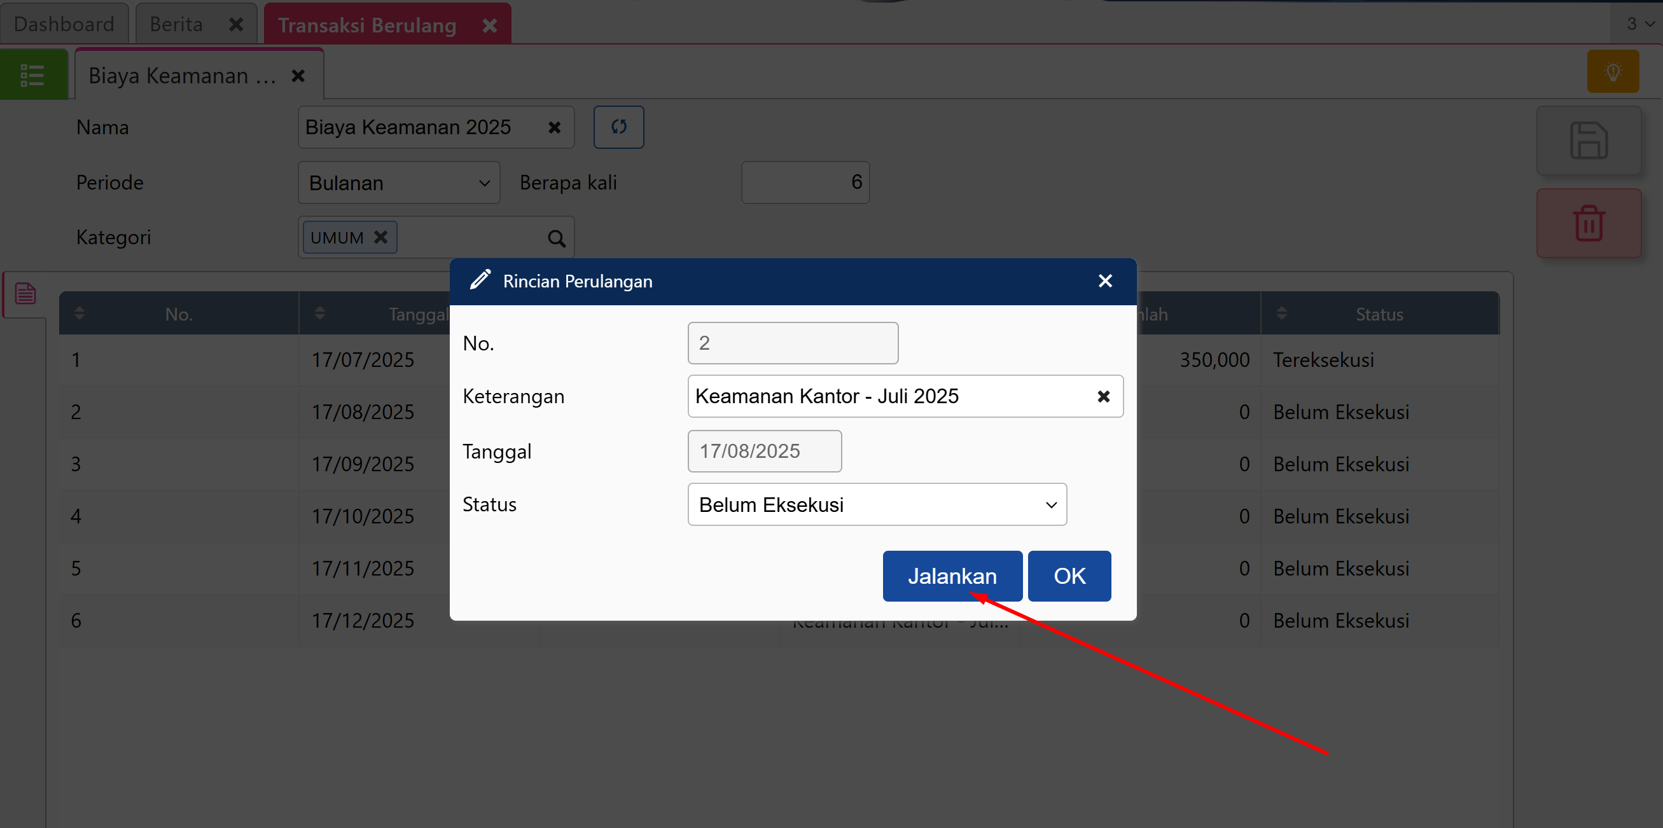Click the Berapa kali input field
The height and width of the screenshot is (828, 1663).
coord(804,183)
